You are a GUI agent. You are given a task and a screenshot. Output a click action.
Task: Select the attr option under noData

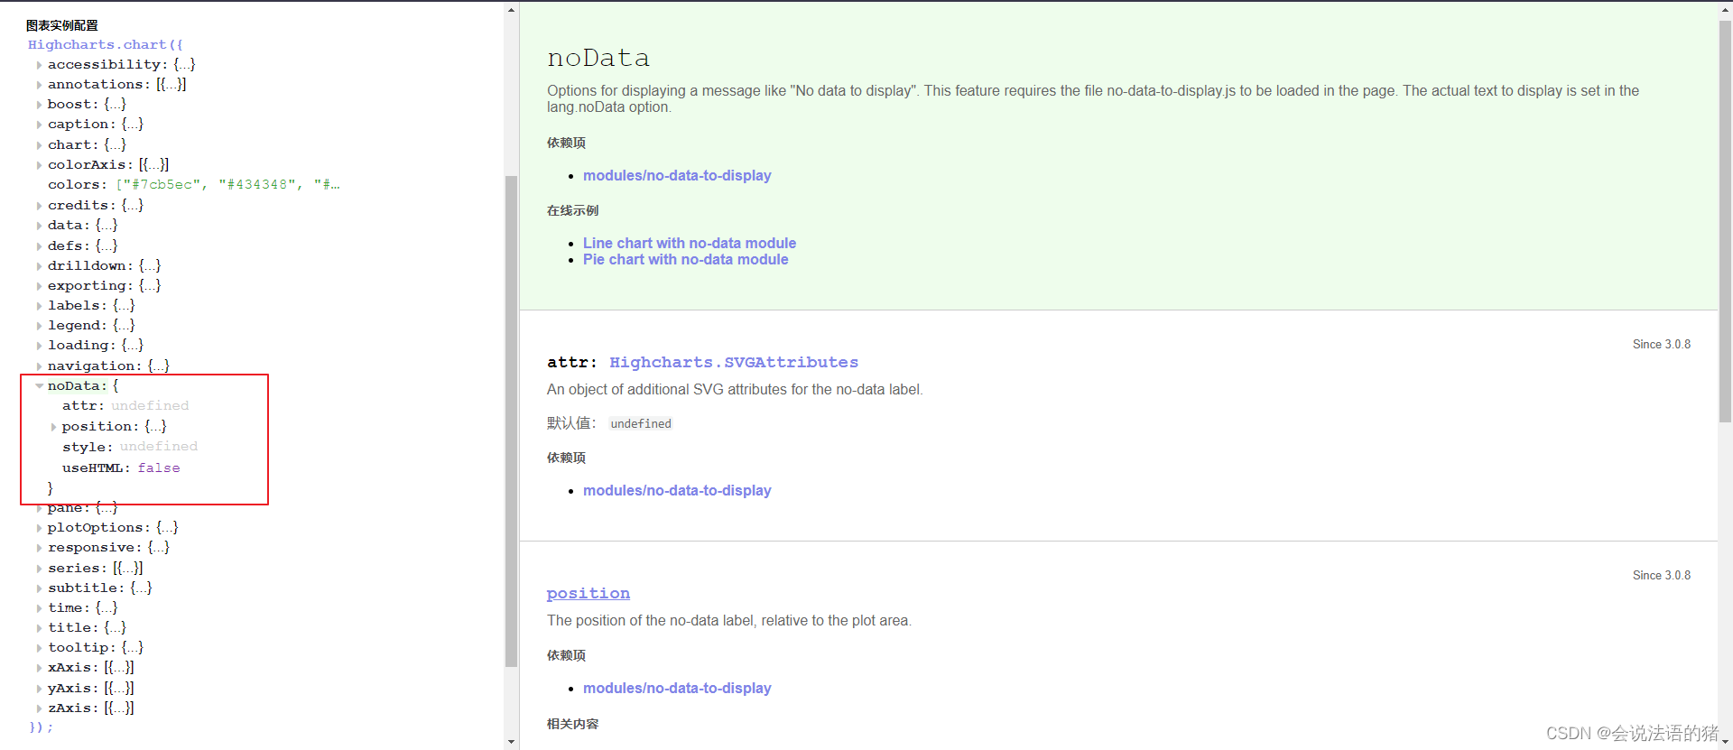(83, 406)
